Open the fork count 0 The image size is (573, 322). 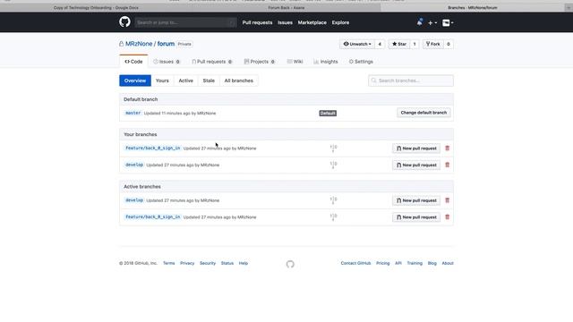[449, 44]
